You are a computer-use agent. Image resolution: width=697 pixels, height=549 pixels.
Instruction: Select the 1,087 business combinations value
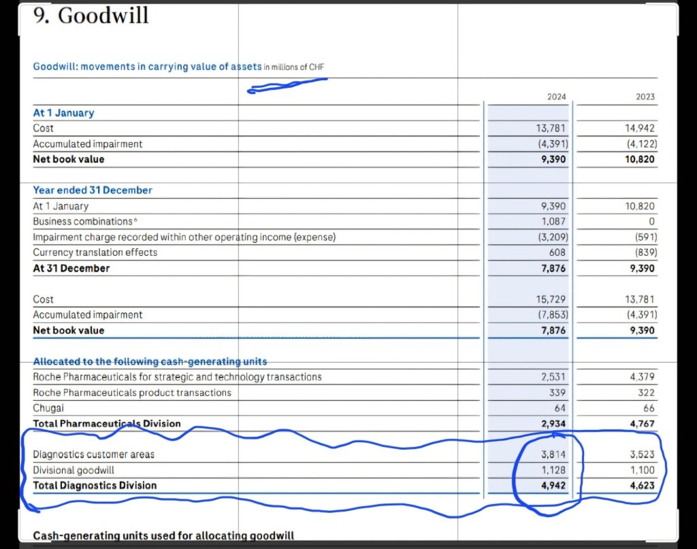(x=553, y=221)
